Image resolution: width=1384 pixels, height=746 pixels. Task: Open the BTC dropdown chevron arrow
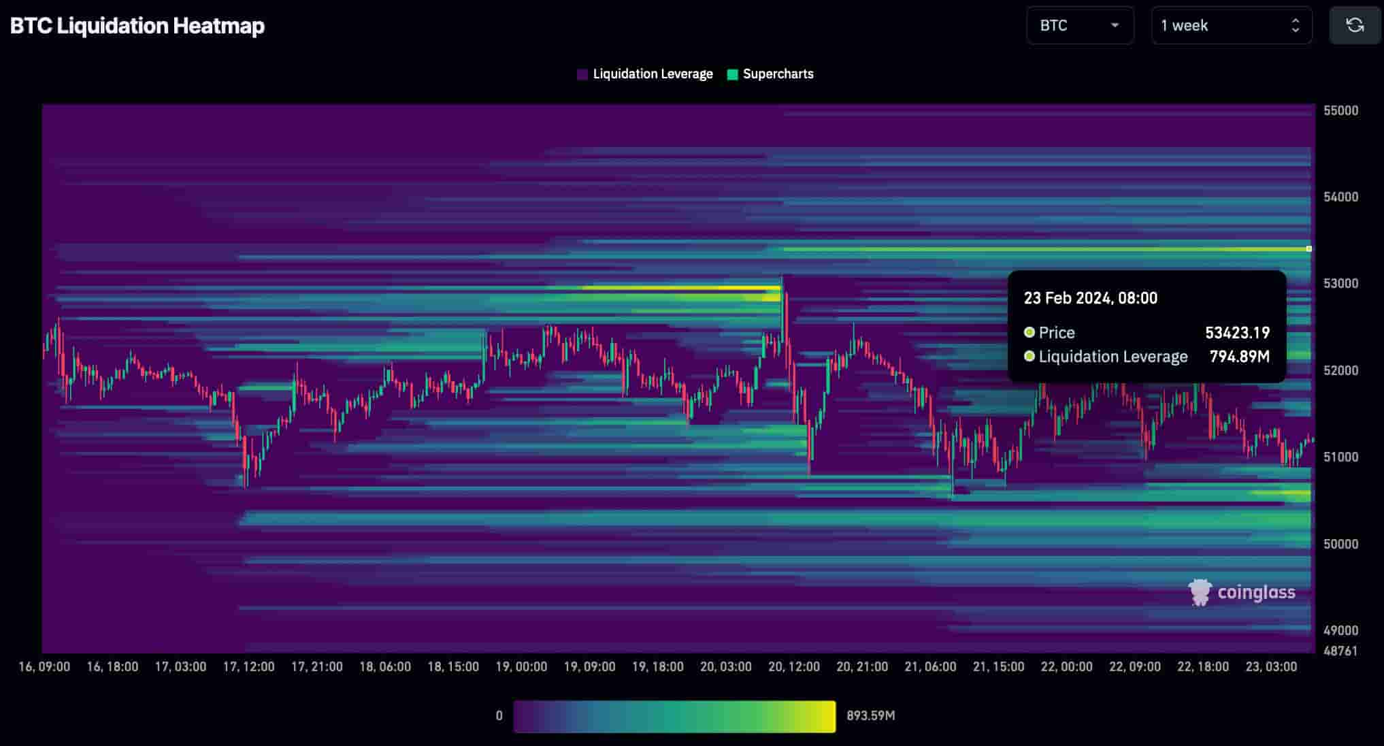coord(1115,26)
